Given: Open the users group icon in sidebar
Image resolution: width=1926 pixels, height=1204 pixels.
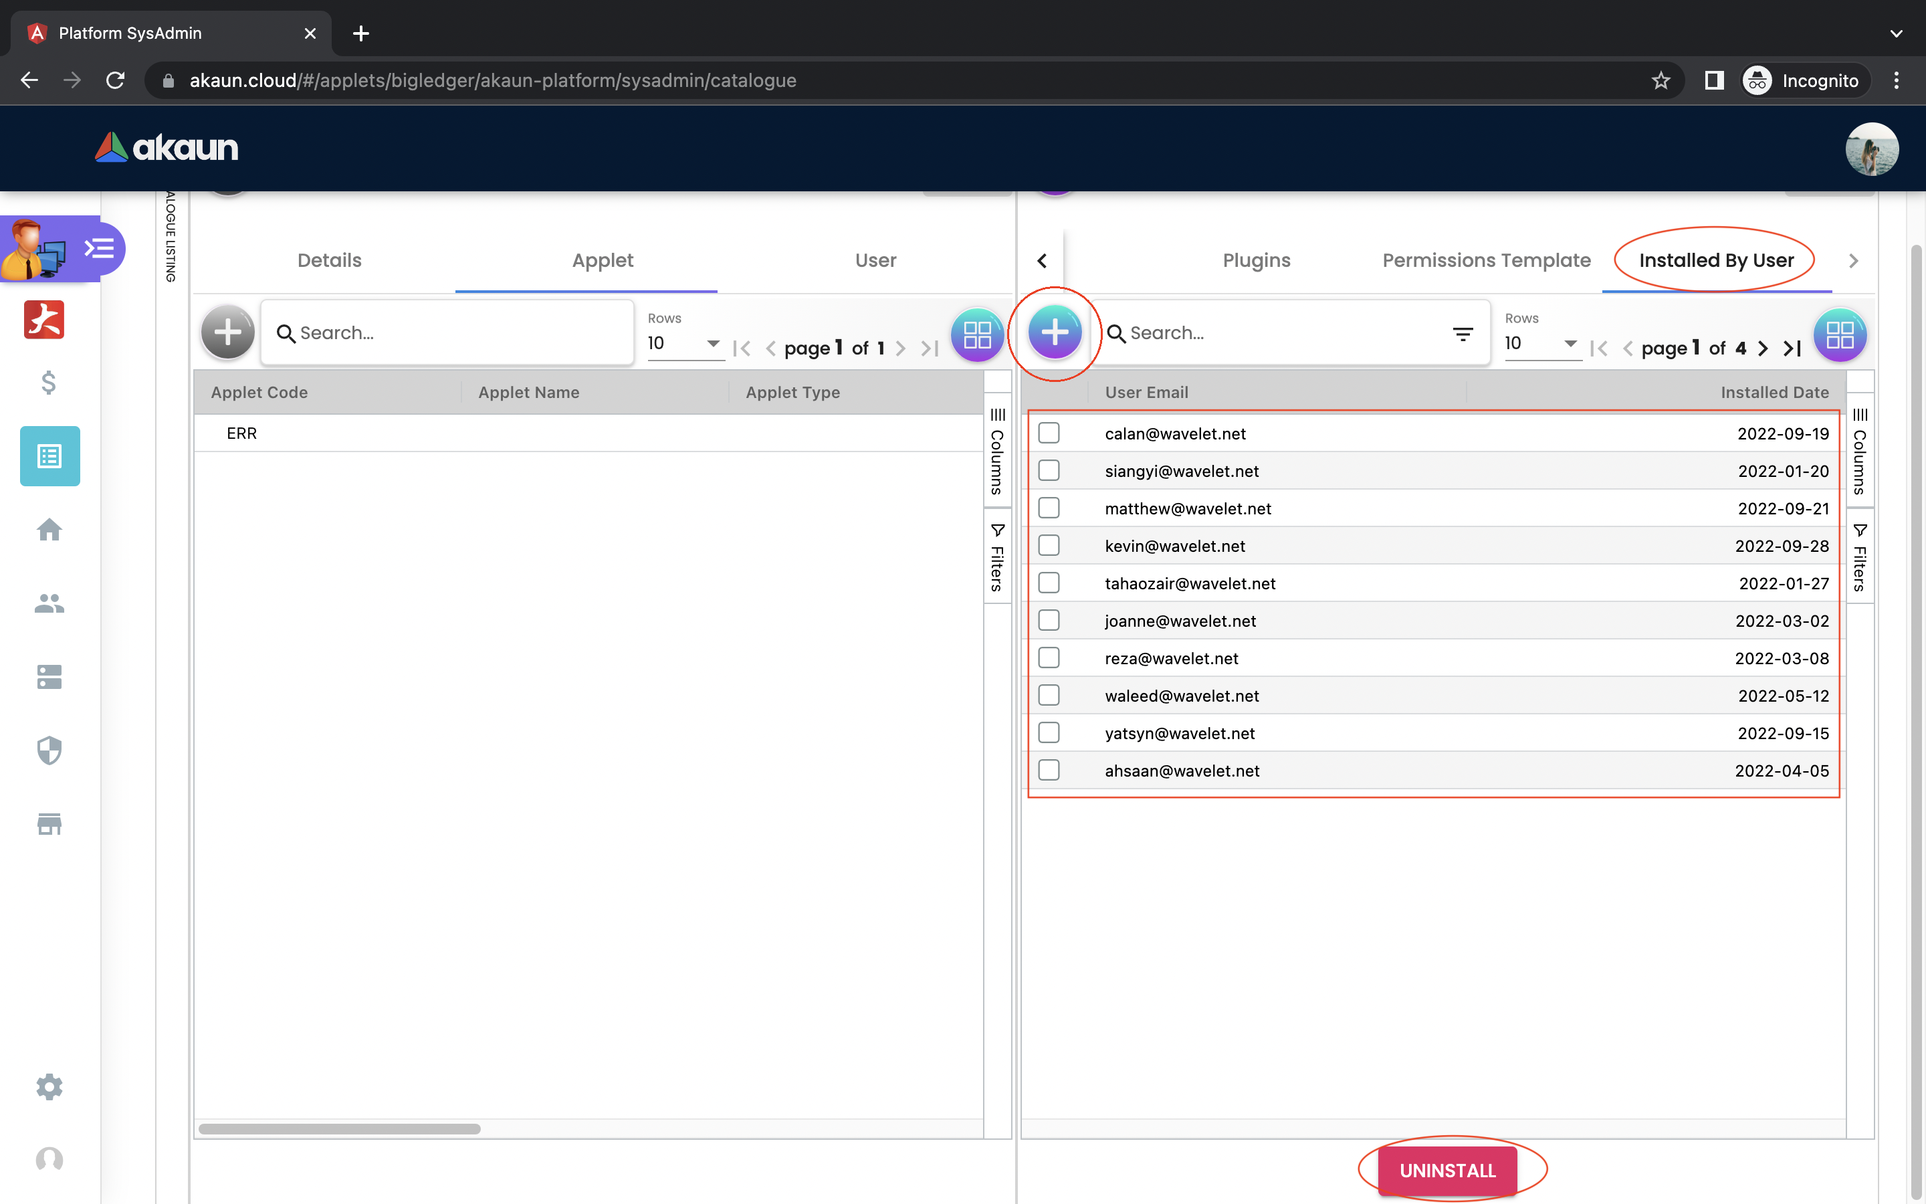Looking at the screenshot, I should (x=49, y=603).
